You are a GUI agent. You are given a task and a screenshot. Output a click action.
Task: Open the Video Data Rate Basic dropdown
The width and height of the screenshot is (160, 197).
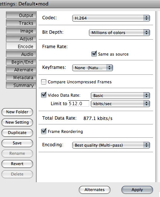tap(120, 96)
